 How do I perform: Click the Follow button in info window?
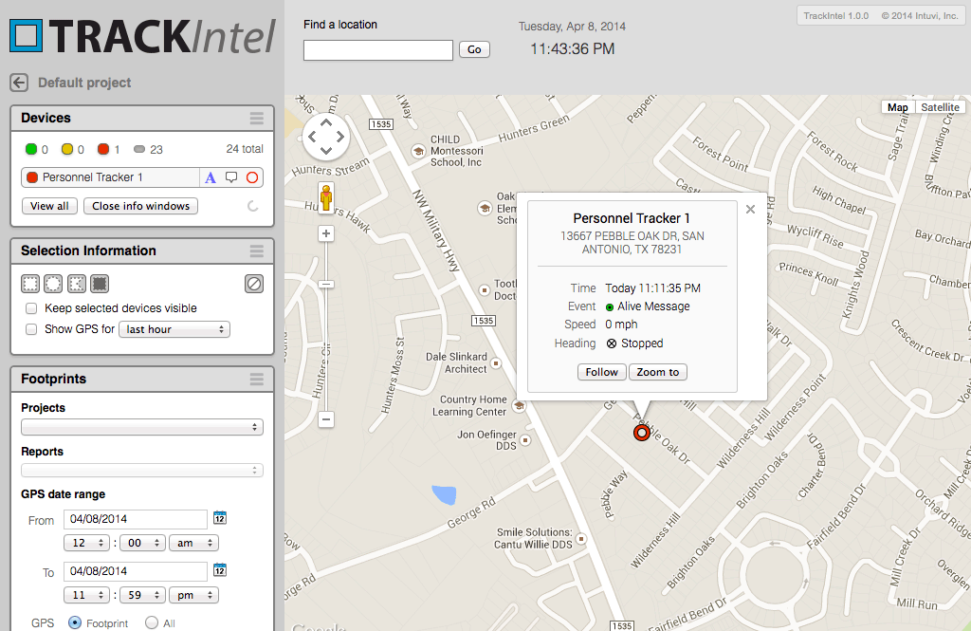pyautogui.click(x=602, y=372)
